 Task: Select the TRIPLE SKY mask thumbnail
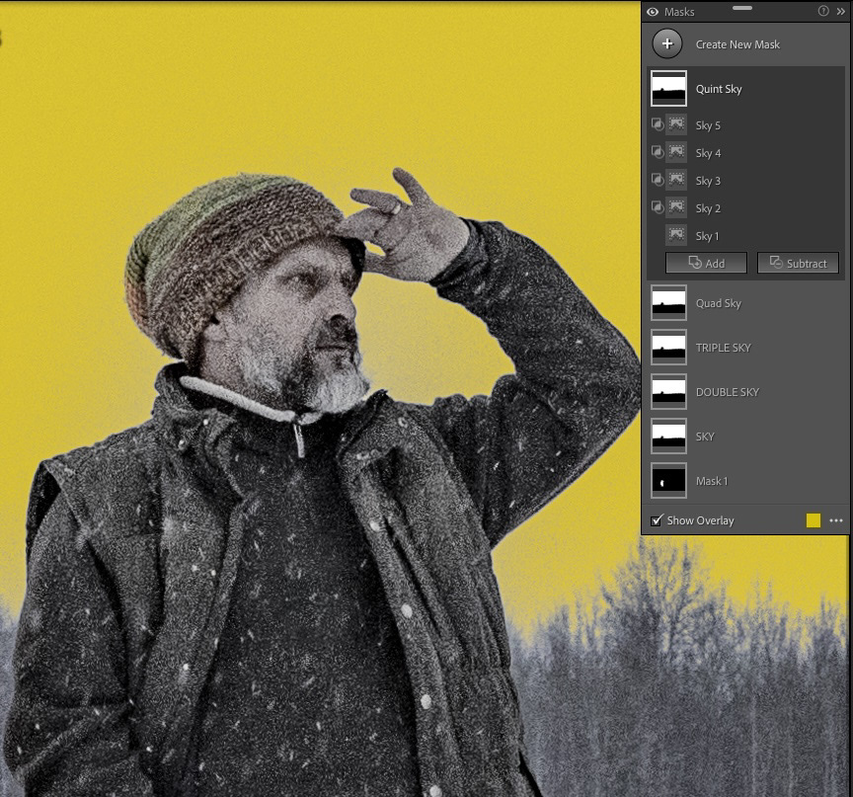click(x=668, y=347)
